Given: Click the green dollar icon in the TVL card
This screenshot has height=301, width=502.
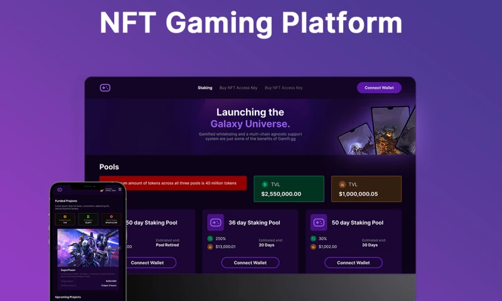Looking at the screenshot, I should 265,184.
